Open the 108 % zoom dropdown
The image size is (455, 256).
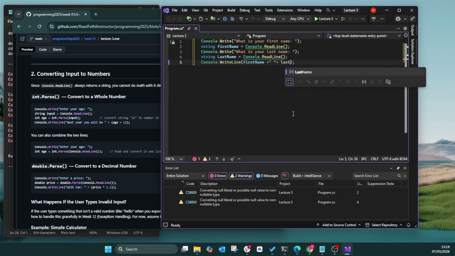174,159
